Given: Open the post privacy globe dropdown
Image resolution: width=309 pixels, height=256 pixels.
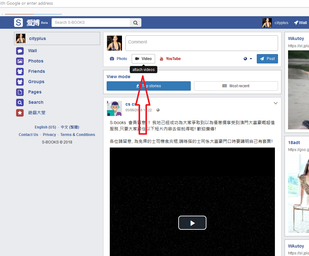Looking at the screenshot, I should 248,59.
